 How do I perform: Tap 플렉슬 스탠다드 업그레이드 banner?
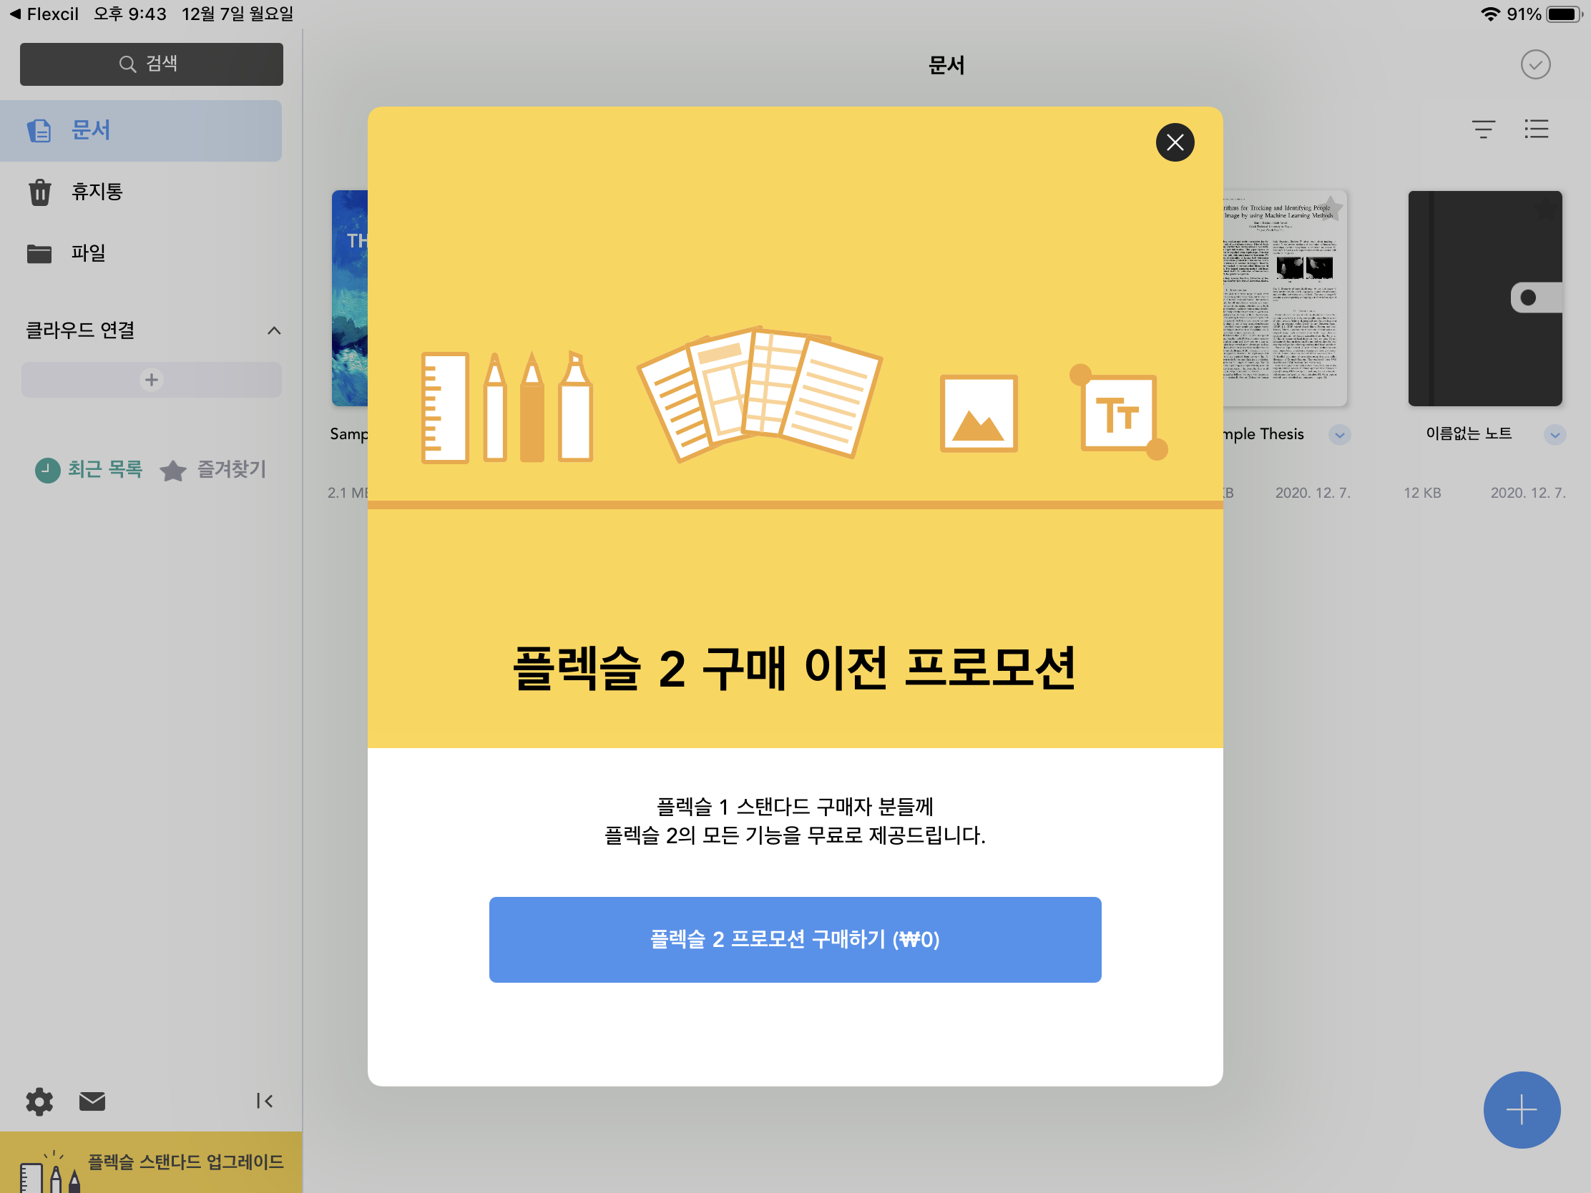[x=151, y=1162]
